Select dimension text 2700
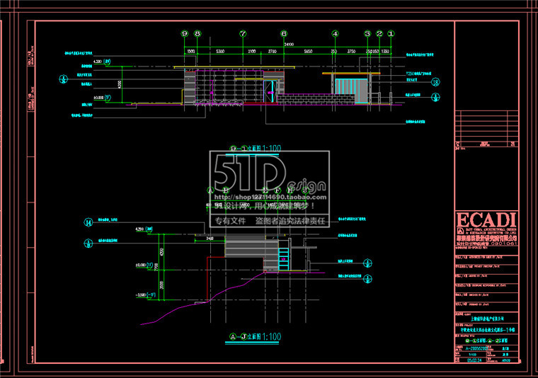The width and height of the screenshot is (538, 378). coord(273,52)
